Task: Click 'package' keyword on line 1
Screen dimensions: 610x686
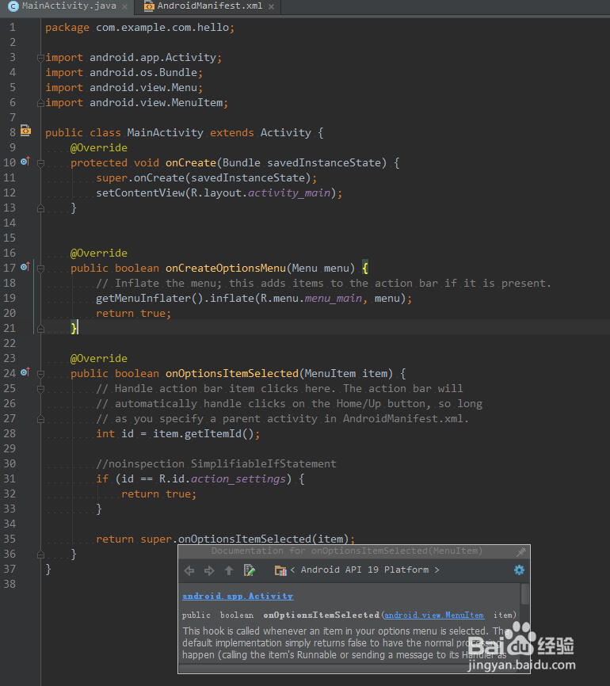Action: point(67,28)
